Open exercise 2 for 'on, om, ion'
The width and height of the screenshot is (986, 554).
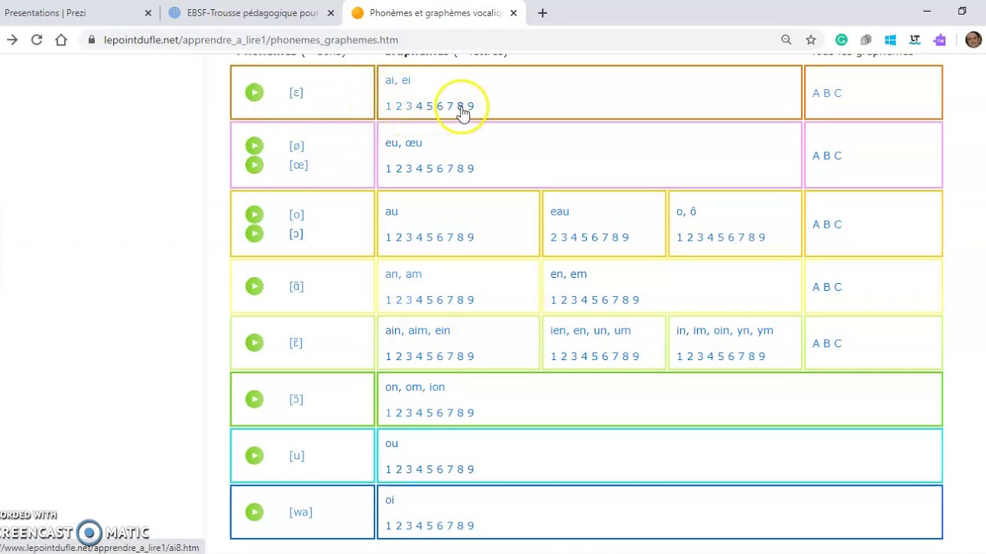tap(399, 413)
